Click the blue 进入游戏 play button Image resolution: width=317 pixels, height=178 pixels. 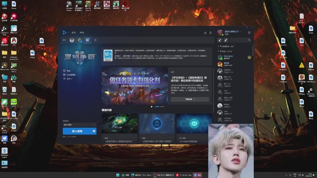click(77, 131)
